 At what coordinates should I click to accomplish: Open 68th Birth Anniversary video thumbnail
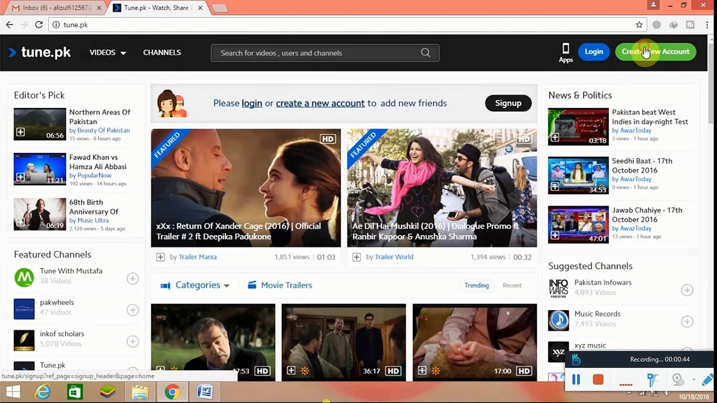(40, 214)
